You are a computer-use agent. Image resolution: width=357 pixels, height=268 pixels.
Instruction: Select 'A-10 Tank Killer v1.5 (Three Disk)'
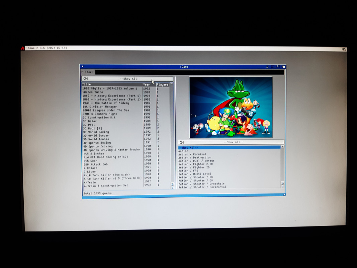point(113,179)
